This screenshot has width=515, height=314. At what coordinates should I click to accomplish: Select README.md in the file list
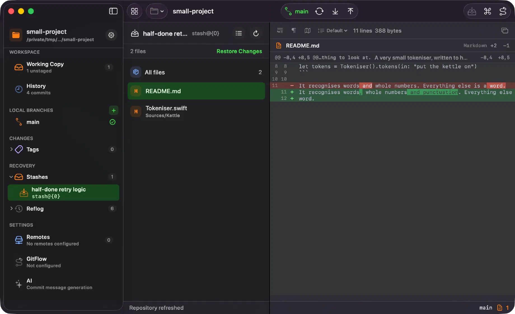[x=196, y=91]
